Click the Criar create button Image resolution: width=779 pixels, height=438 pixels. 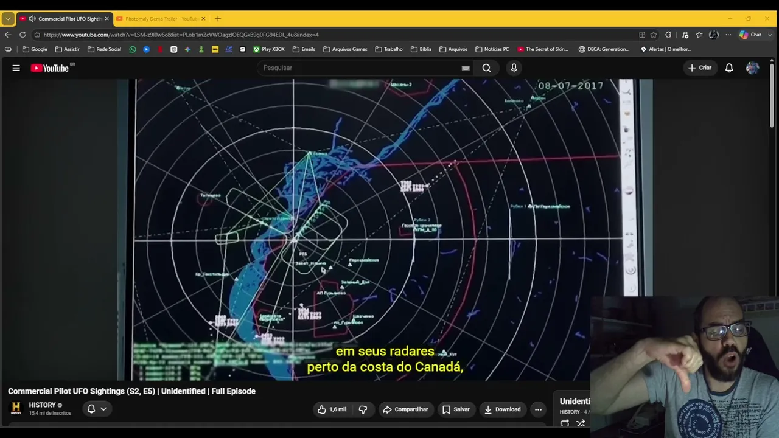click(699, 68)
